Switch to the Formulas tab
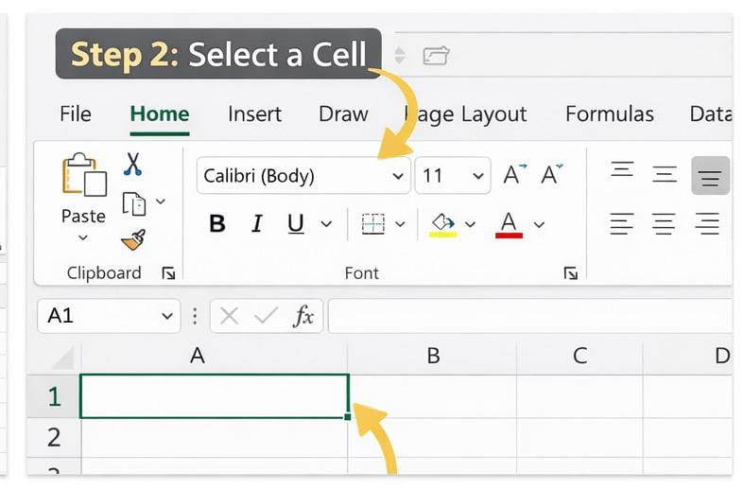The image size is (743, 490). [609, 114]
